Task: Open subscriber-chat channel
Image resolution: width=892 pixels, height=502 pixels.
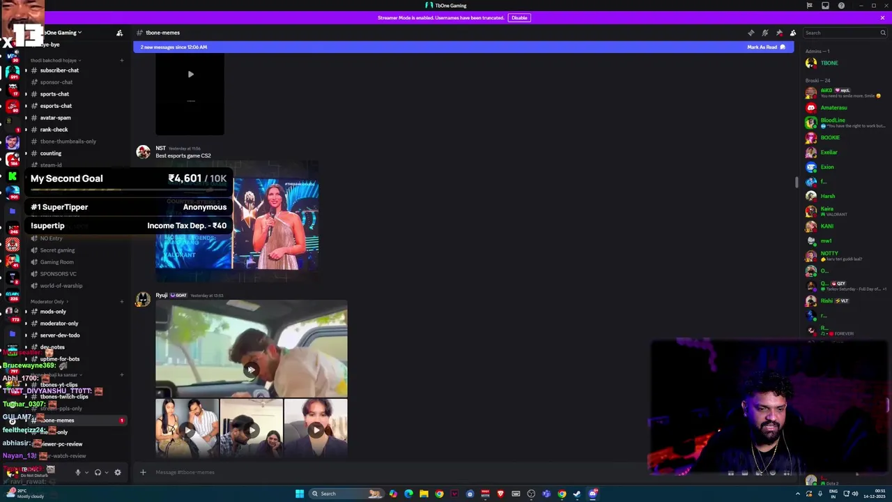Action: 59,70
